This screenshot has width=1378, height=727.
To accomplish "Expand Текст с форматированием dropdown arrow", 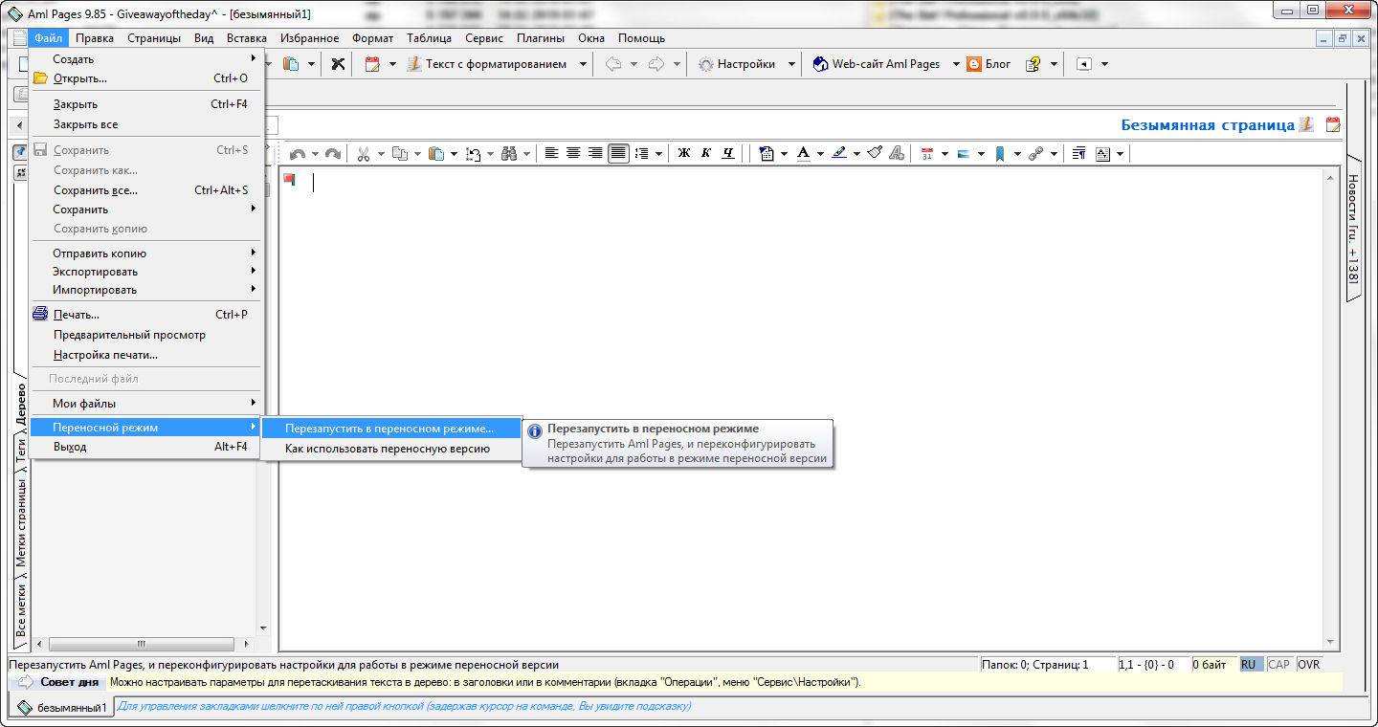I will 583,64.
